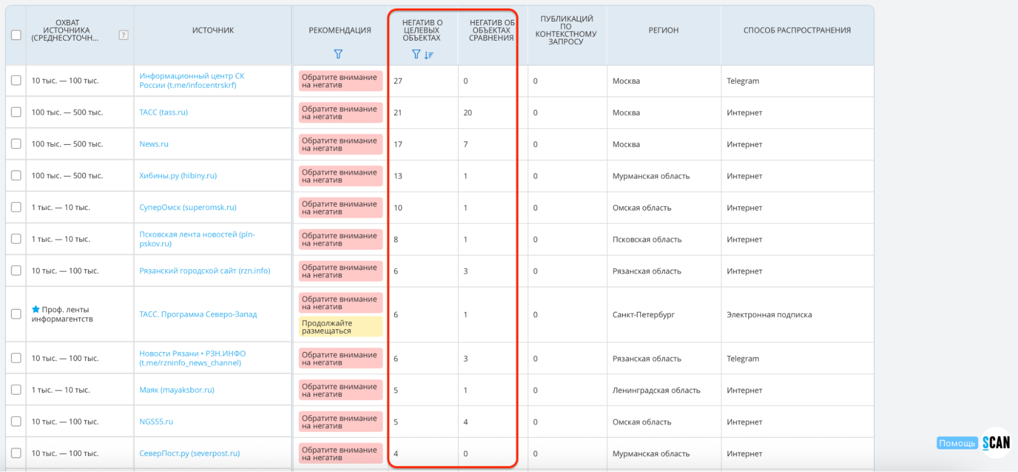Viewport: 1018px width, 472px height.
Task: Click Проф. ленты информагентств reach cell
Action: tap(62, 314)
